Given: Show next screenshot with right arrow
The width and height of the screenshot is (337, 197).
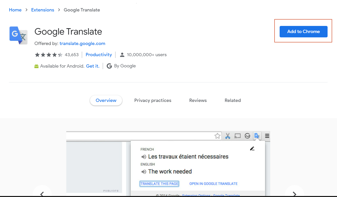Looking at the screenshot, I should [294, 194].
